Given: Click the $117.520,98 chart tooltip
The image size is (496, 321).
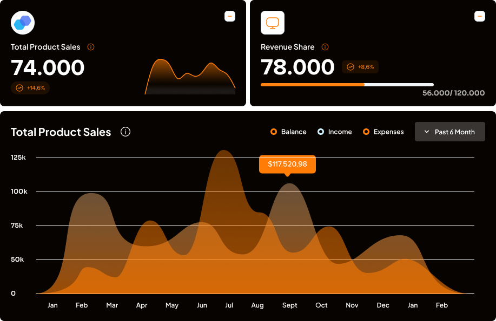Looking at the screenshot, I should 287,164.
